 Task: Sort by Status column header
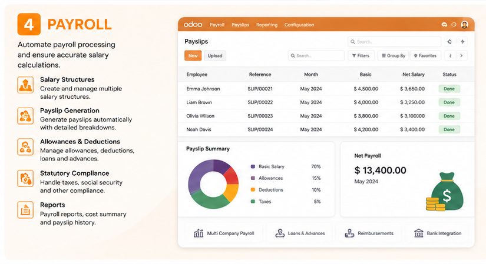click(449, 75)
